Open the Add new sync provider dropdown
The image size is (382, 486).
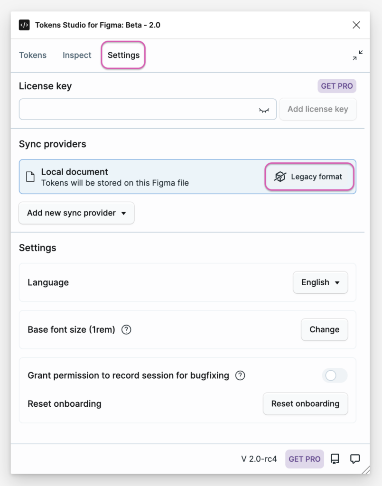(76, 213)
